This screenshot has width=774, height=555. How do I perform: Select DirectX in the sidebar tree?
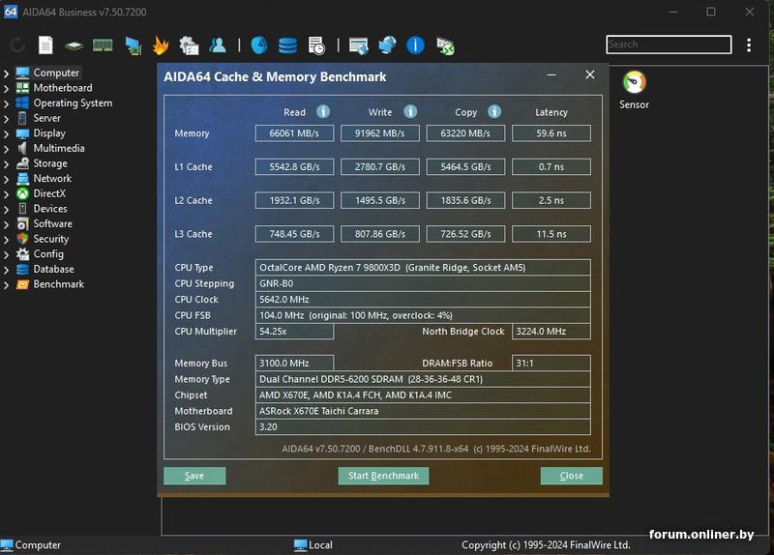click(x=49, y=193)
